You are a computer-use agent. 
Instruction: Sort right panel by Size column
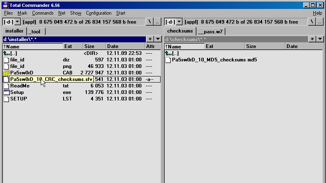pos(265,46)
